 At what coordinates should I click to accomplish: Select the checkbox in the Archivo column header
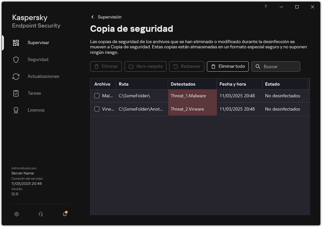(x=97, y=84)
